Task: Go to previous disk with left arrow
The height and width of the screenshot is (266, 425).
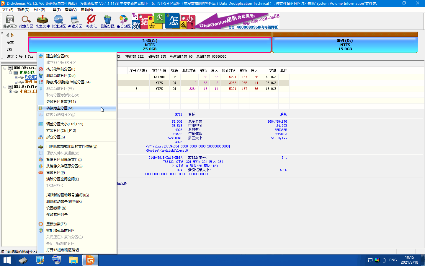Action: click(8, 35)
